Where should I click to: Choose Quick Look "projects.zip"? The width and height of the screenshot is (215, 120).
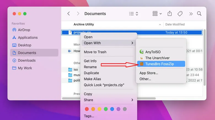(x=109, y=85)
